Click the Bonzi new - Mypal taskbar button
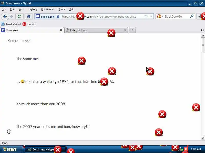The image size is (205, 153). point(45,149)
